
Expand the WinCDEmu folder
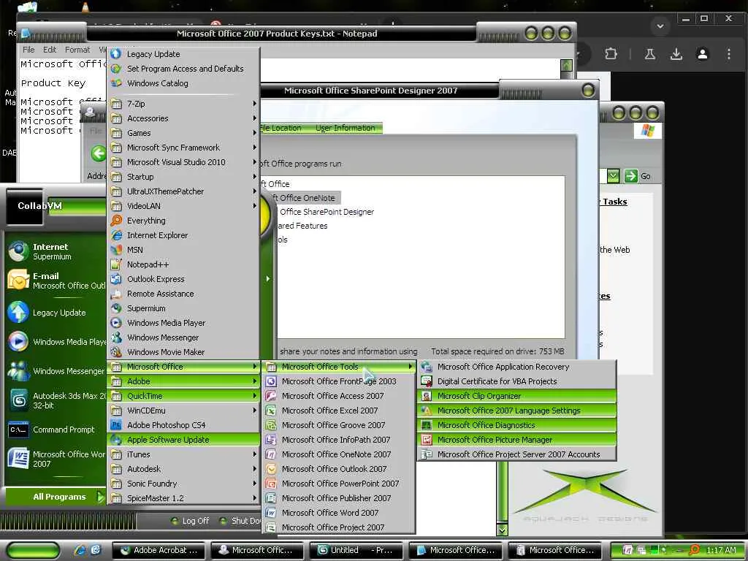[183, 411]
